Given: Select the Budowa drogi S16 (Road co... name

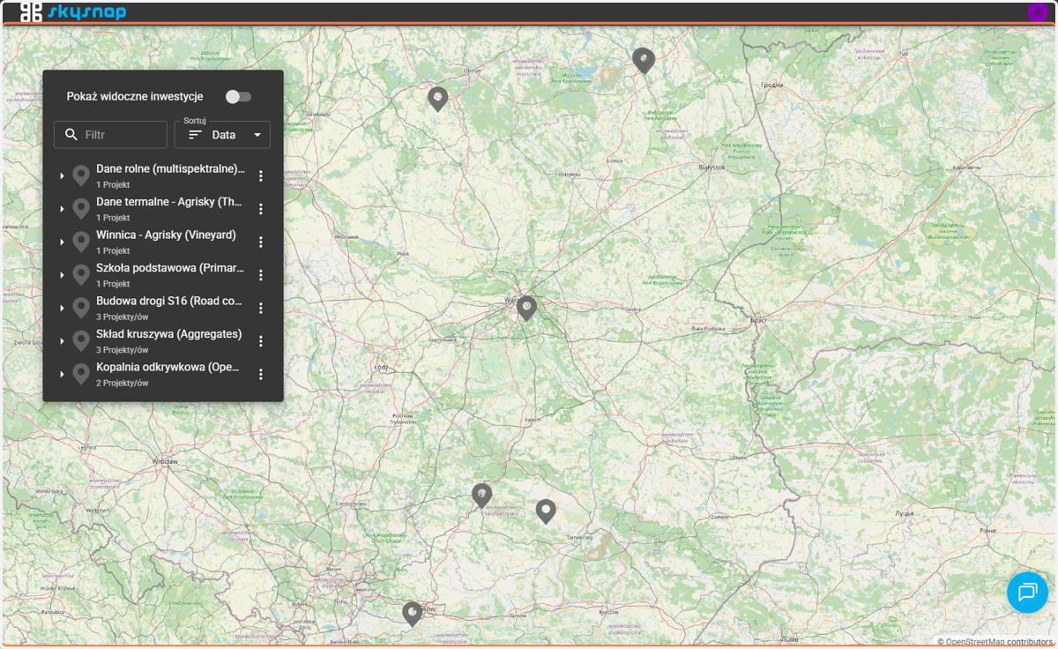Looking at the screenshot, I should click(169, 301).
